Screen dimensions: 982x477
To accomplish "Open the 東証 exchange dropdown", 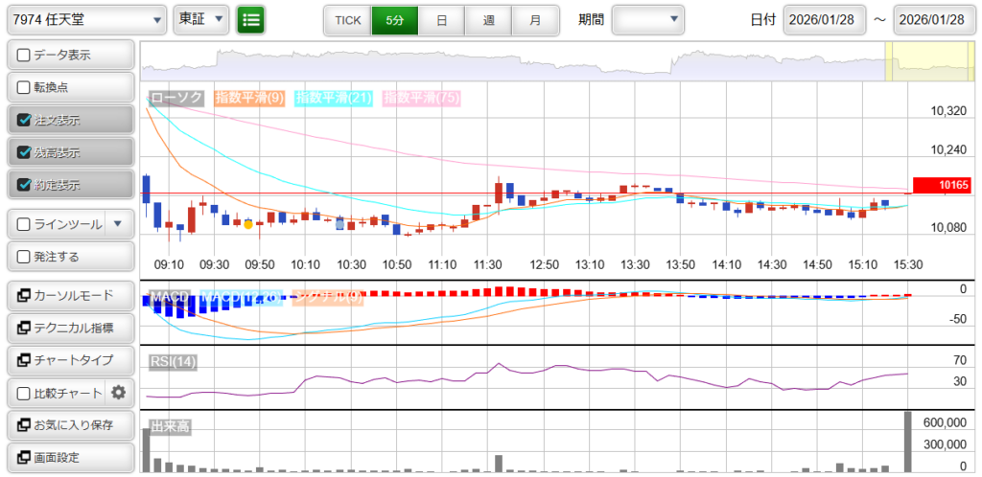I will coord(201,19).
